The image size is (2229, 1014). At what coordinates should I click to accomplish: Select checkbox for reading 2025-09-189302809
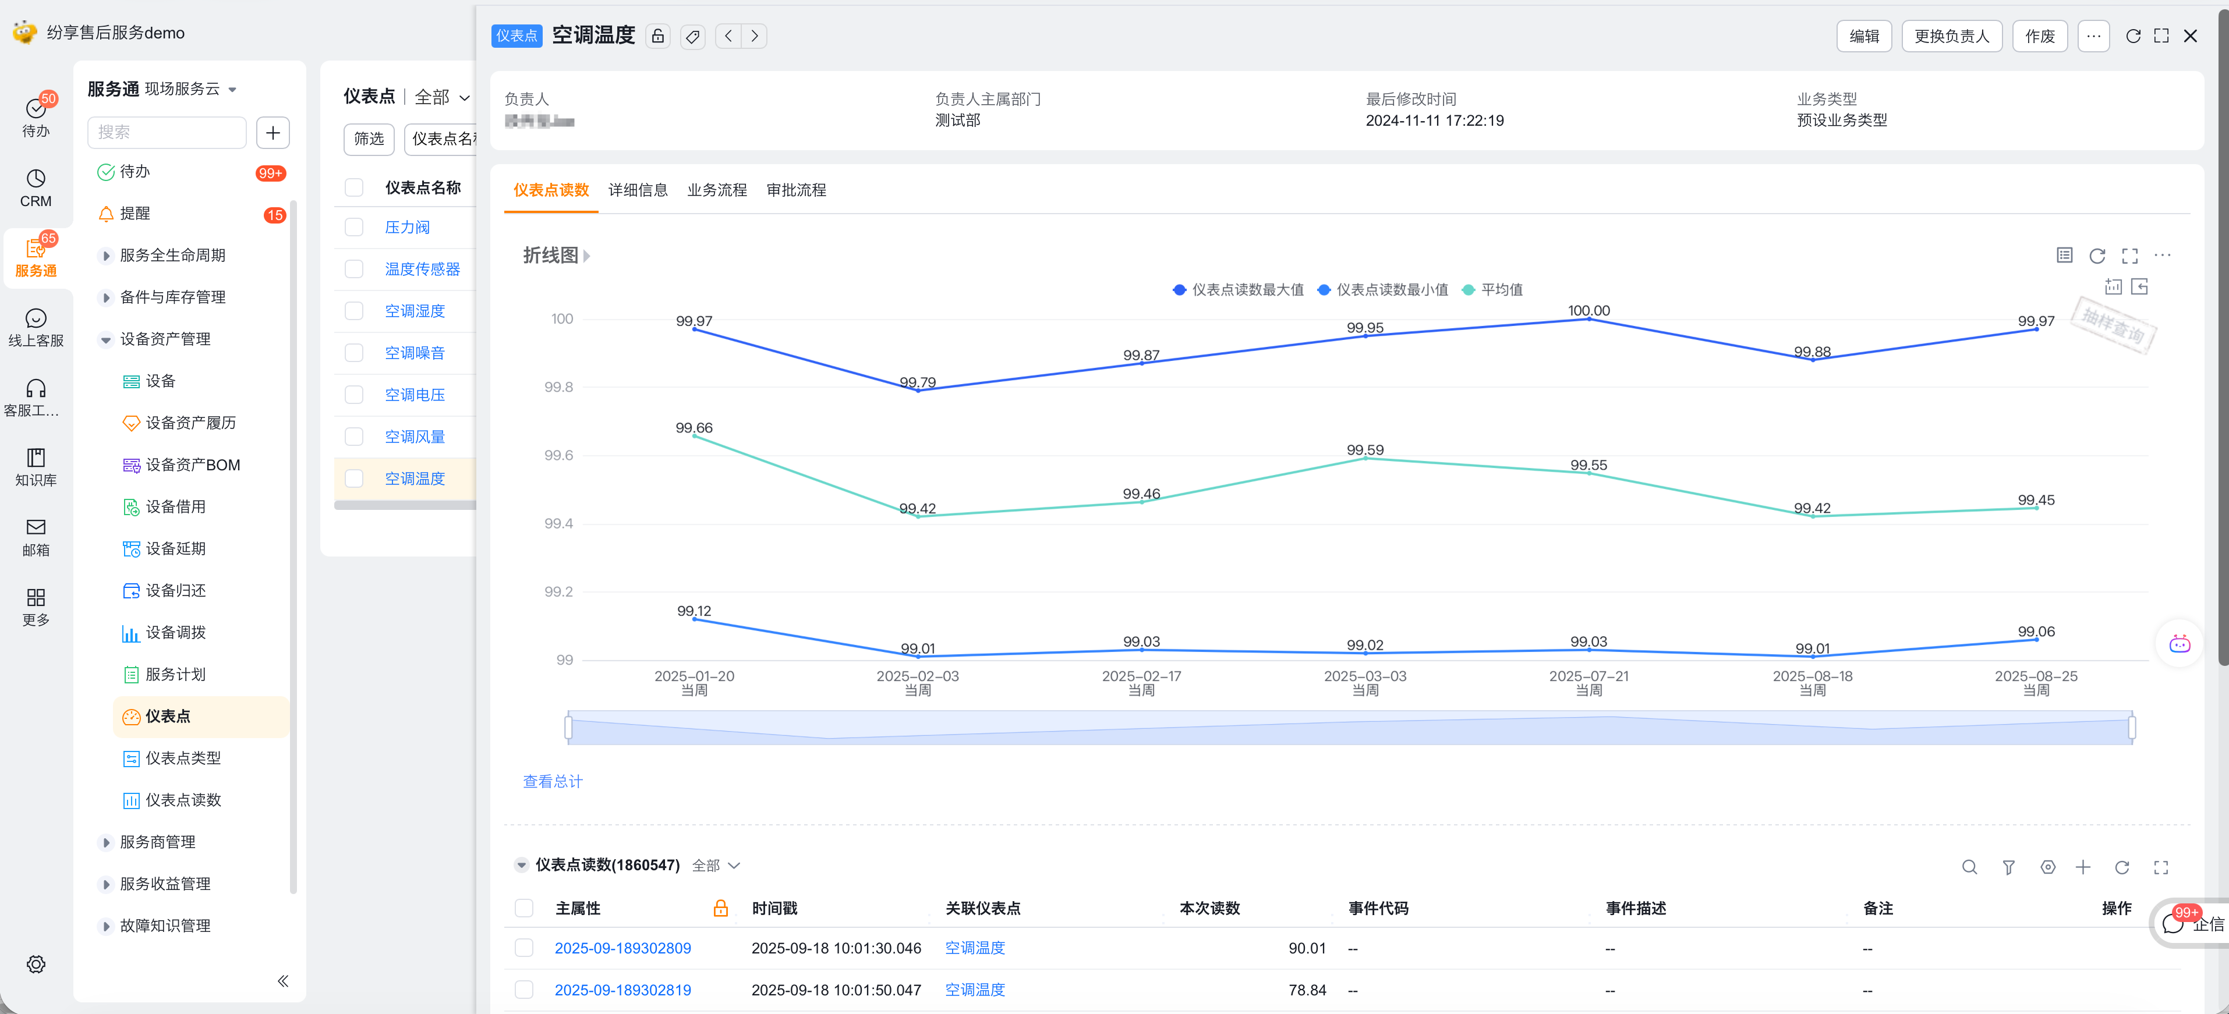pos(525,948)
